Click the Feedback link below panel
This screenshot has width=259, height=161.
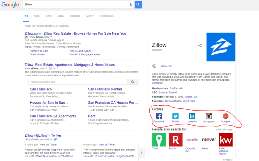tap(228, 160)
